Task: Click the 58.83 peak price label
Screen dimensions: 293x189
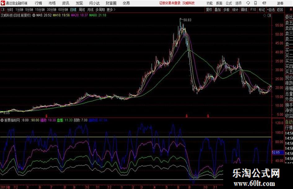Action: (187, 20)
